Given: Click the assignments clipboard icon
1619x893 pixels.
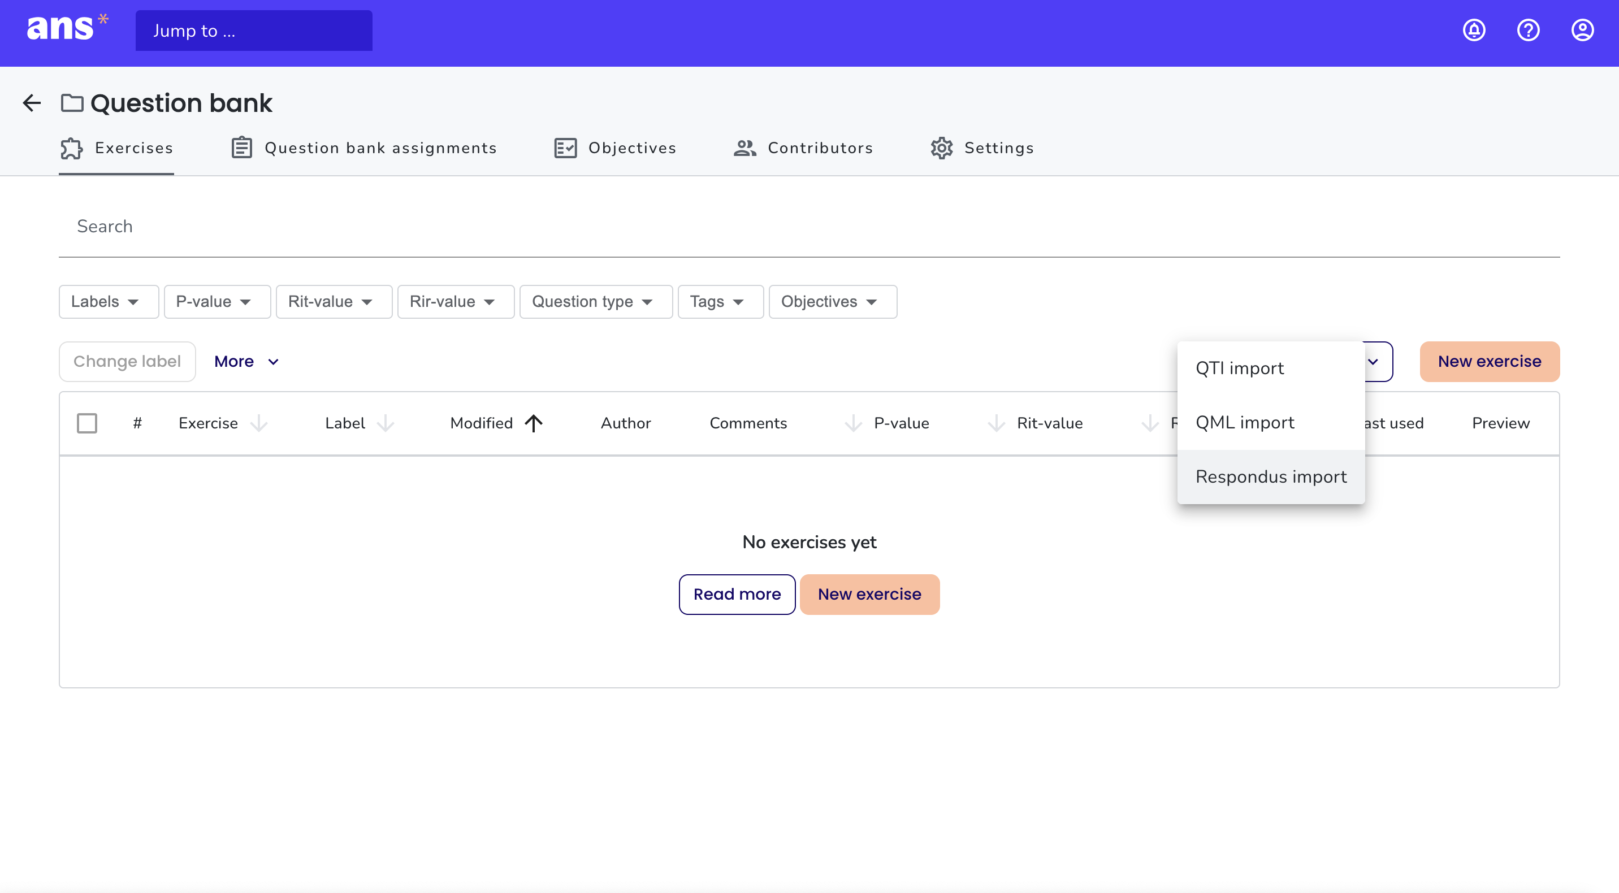Looking at the screenshot, I should [x=241, y=148].
